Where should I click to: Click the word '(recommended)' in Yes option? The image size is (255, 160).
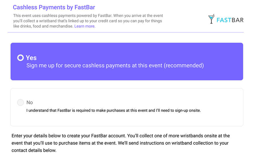click(x=184, y=65)
